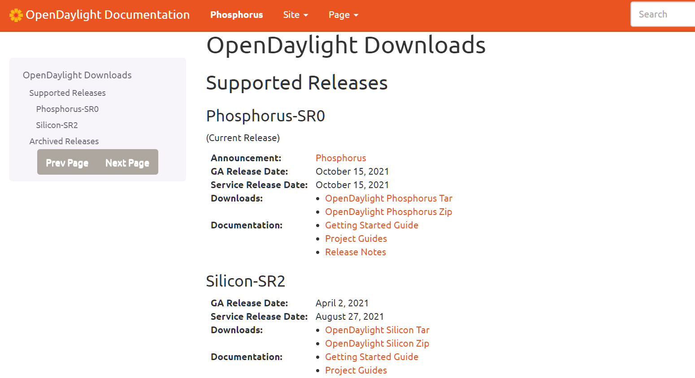695x378 pixels.
Task: Open Archived Releases from the sidebar
Action: (x=64, y=141)
